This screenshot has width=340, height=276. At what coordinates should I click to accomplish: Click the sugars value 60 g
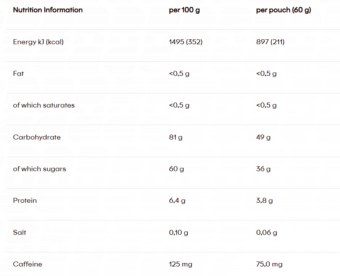click(176, 169)
